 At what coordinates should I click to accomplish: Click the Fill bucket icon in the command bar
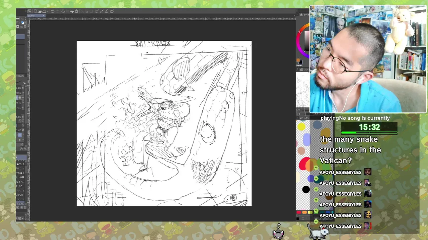72,11
